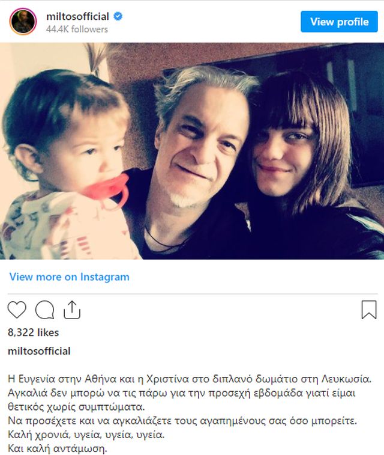Save the post with the bookmark icon
384x455 pixels.
(369, 310)
